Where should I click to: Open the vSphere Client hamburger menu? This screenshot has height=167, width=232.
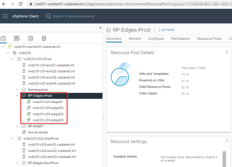tap(5, 16)
